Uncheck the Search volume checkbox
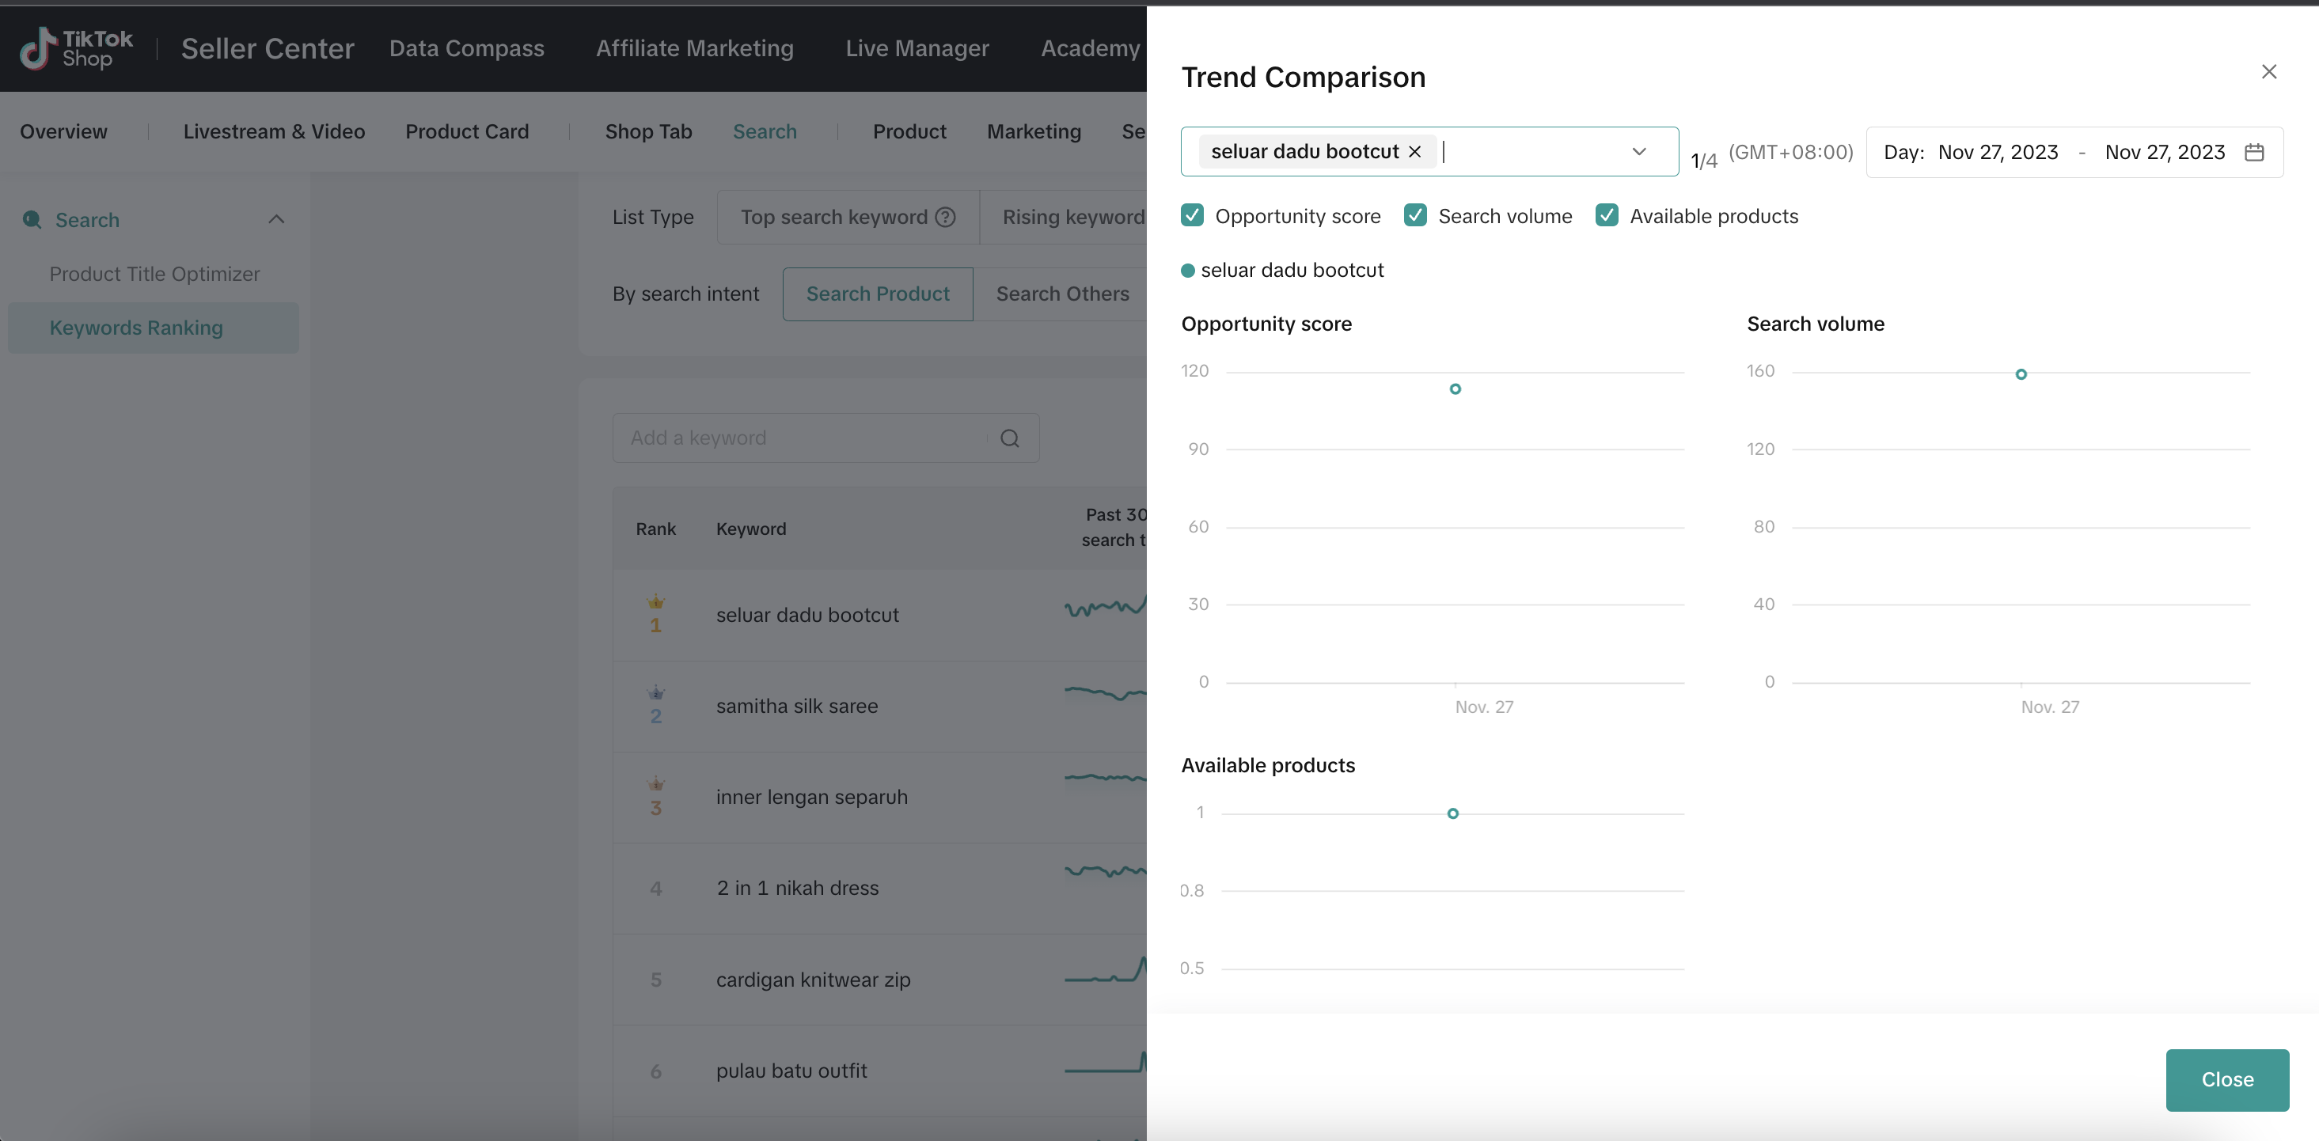 1415,215
